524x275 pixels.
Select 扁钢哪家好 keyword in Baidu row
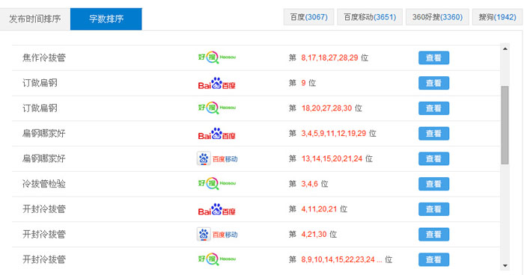(43, 134)
